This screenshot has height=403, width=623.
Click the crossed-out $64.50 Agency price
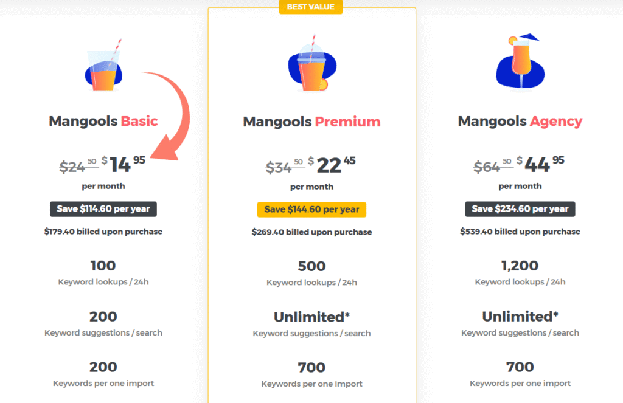tap(489, 165)
